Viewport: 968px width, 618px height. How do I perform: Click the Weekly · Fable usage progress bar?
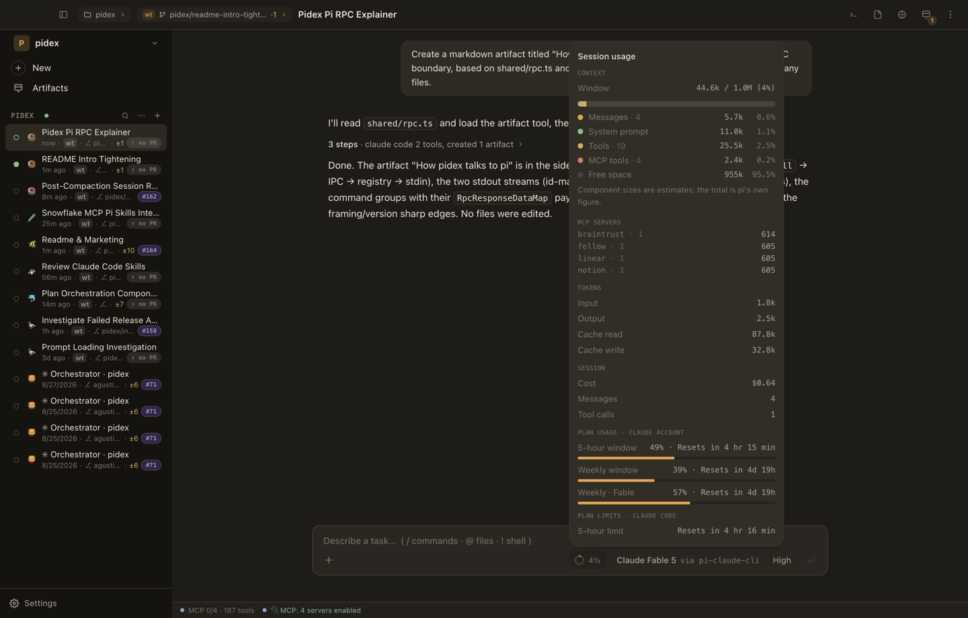coord(676,503)
